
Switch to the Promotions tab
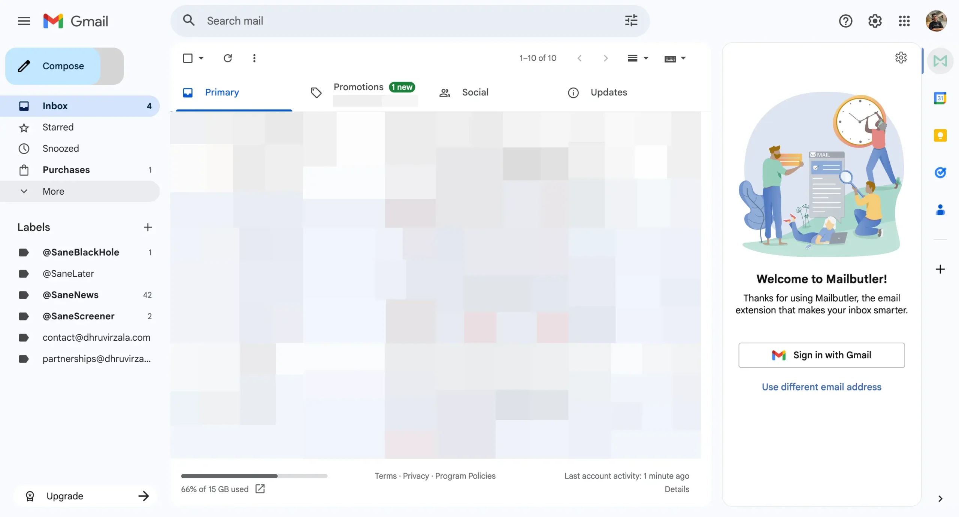(x=359, y=87)
